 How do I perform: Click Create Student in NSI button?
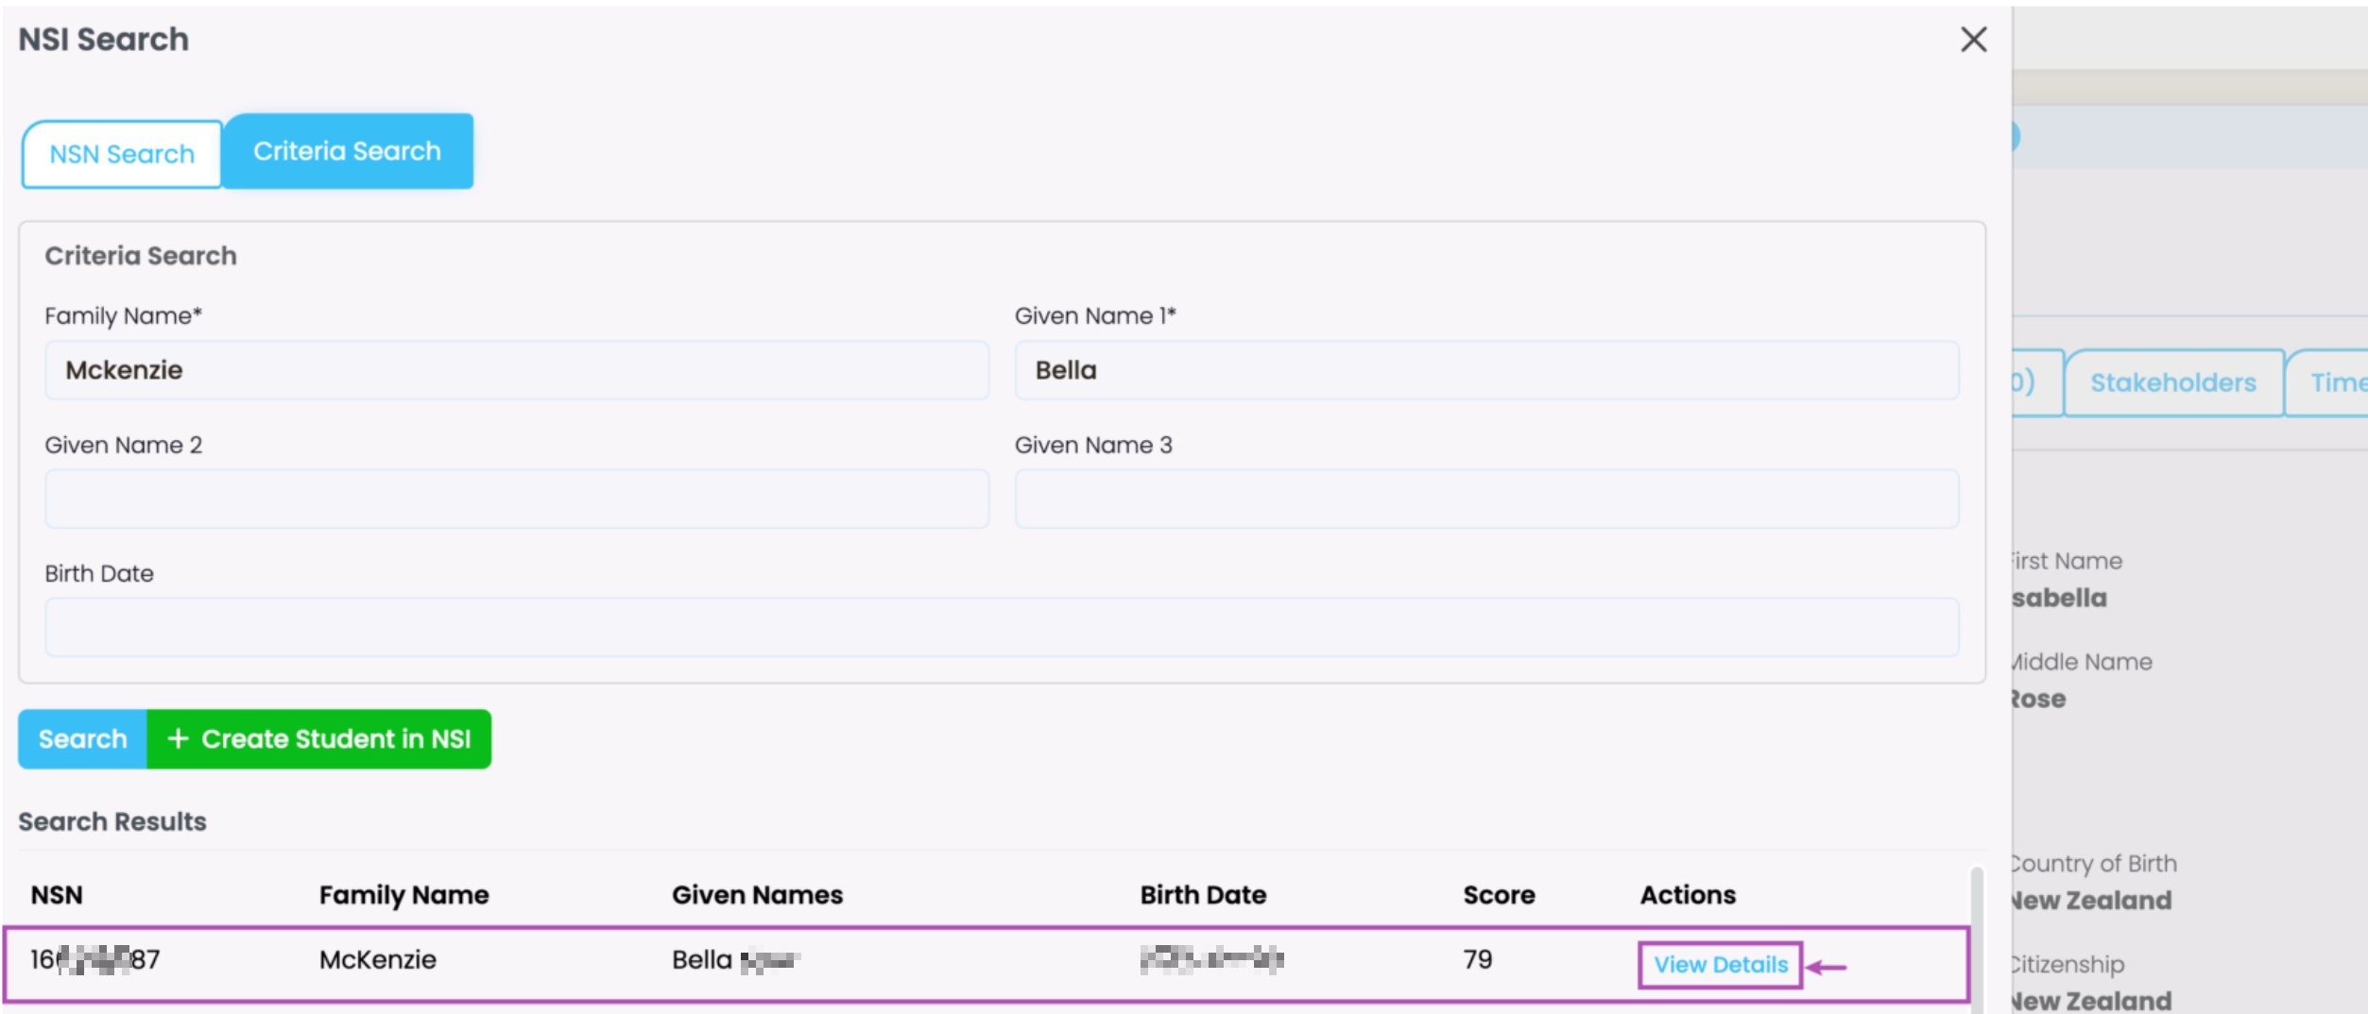pyautogui.click(x=319, y=738)
